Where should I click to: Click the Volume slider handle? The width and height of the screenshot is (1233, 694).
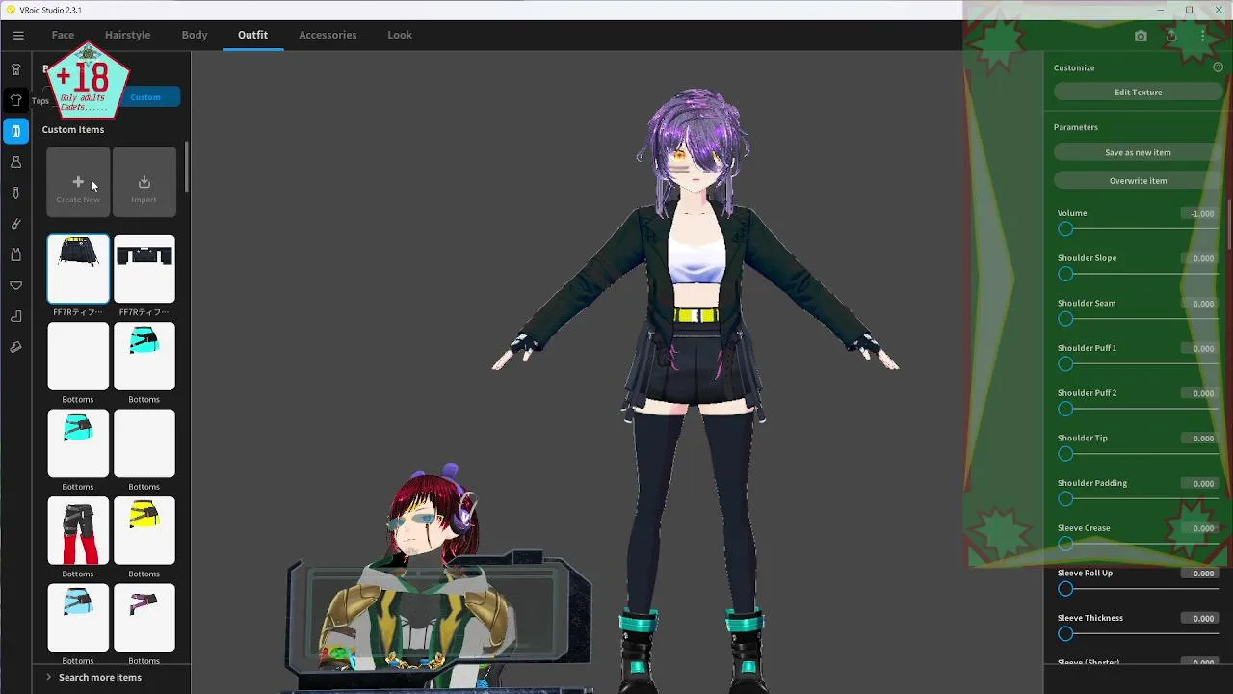tap(1065, 228)
